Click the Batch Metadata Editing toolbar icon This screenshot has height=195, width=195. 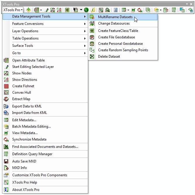tap(156, 10)
